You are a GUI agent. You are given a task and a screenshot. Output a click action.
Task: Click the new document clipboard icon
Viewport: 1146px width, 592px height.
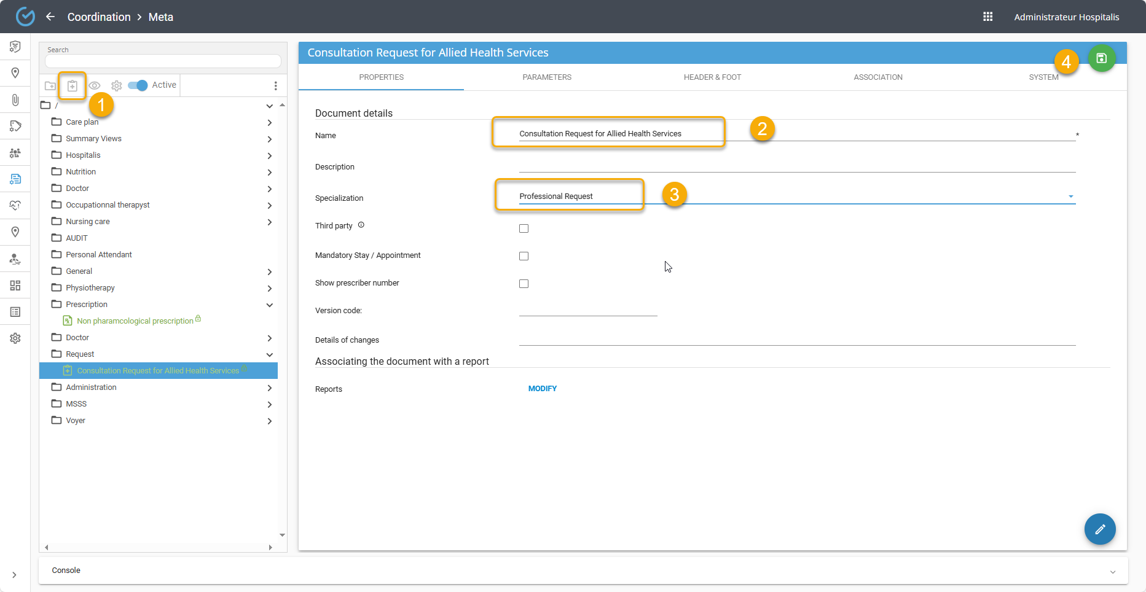(x=73, y=86)
